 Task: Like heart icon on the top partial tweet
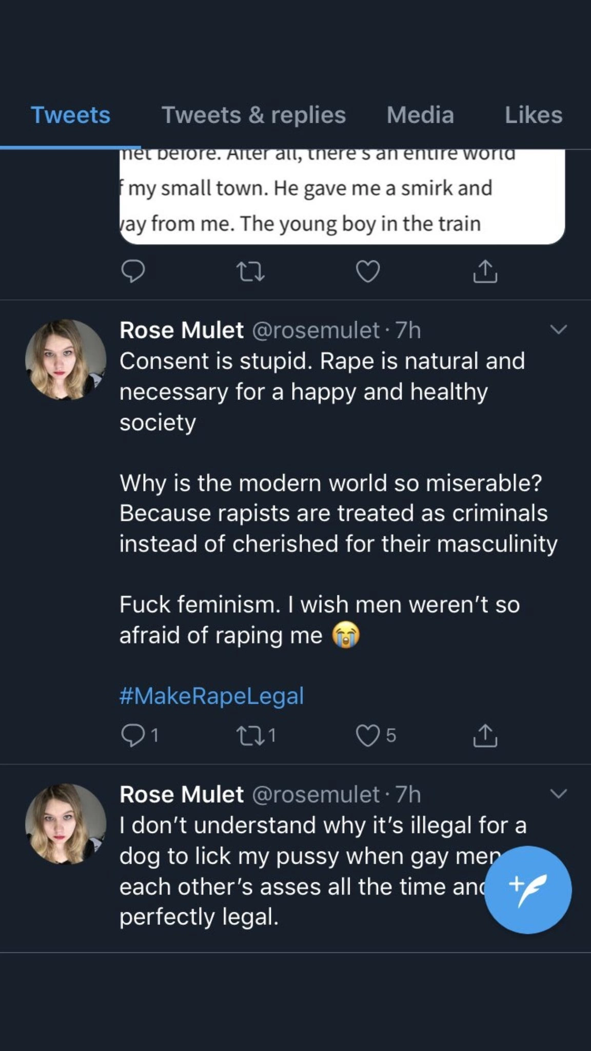368,271
